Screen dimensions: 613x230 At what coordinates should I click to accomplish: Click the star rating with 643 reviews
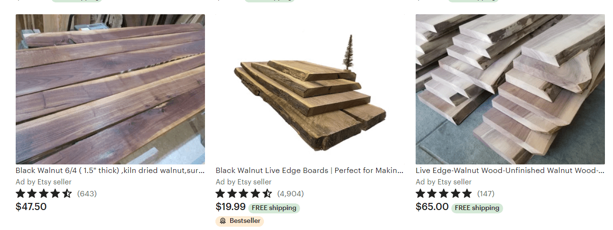(x=44, y=193)
